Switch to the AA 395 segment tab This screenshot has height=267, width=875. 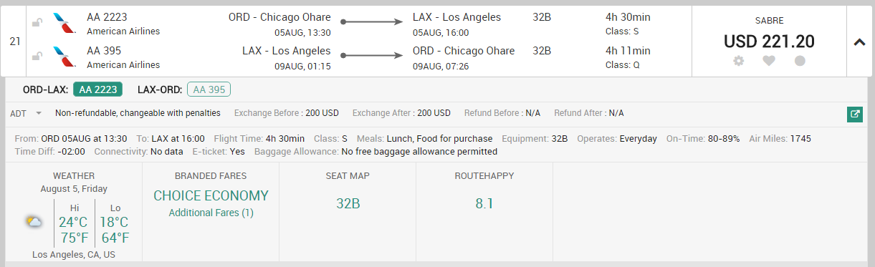(x=209, y=89)
